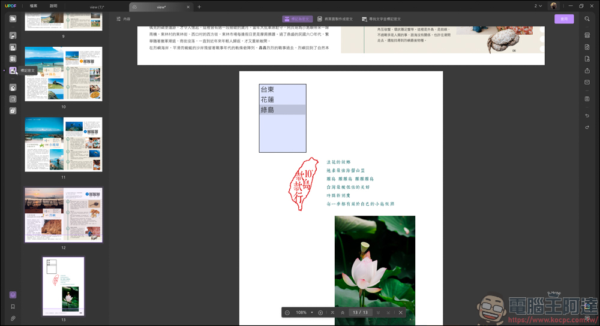600x326 pixels.
Task: Click the UPDF logo in the title bar
Action: click(x=11, y=6)
